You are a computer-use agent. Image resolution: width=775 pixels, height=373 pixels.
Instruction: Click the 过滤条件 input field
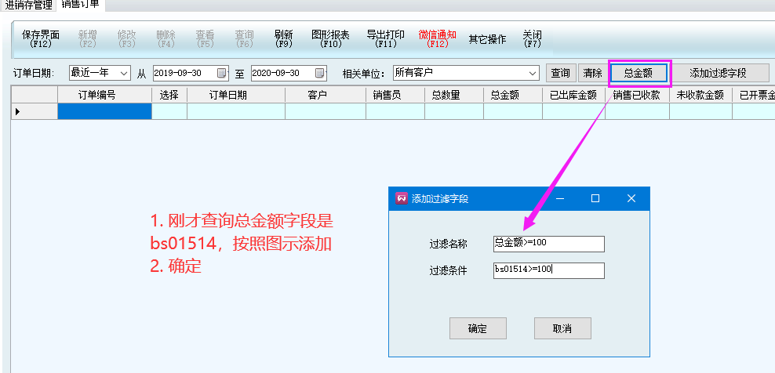point(549,270)
